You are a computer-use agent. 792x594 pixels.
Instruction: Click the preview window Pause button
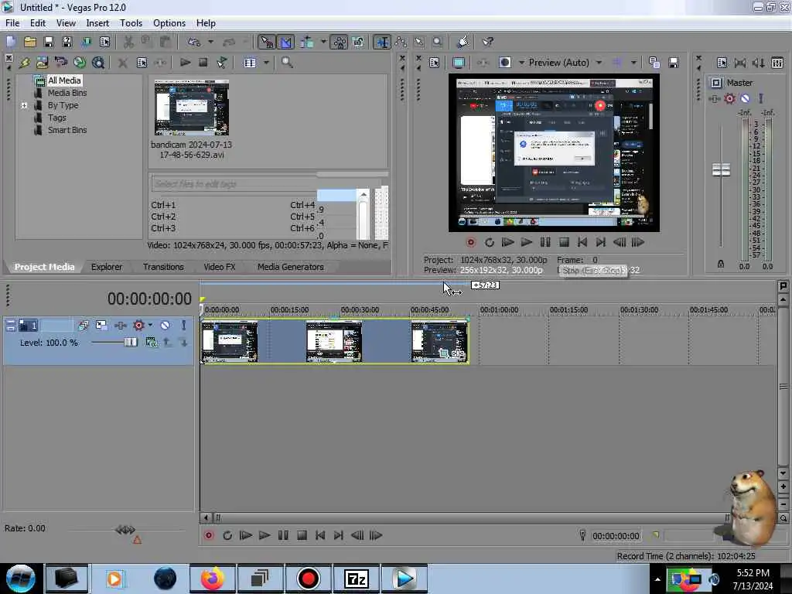point(545,242)
